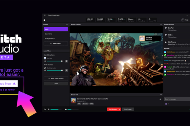The height and width of the screenshot is (126, 190).
Task: Click the pencil icon to edit stream info
Action: coord(160,99)
